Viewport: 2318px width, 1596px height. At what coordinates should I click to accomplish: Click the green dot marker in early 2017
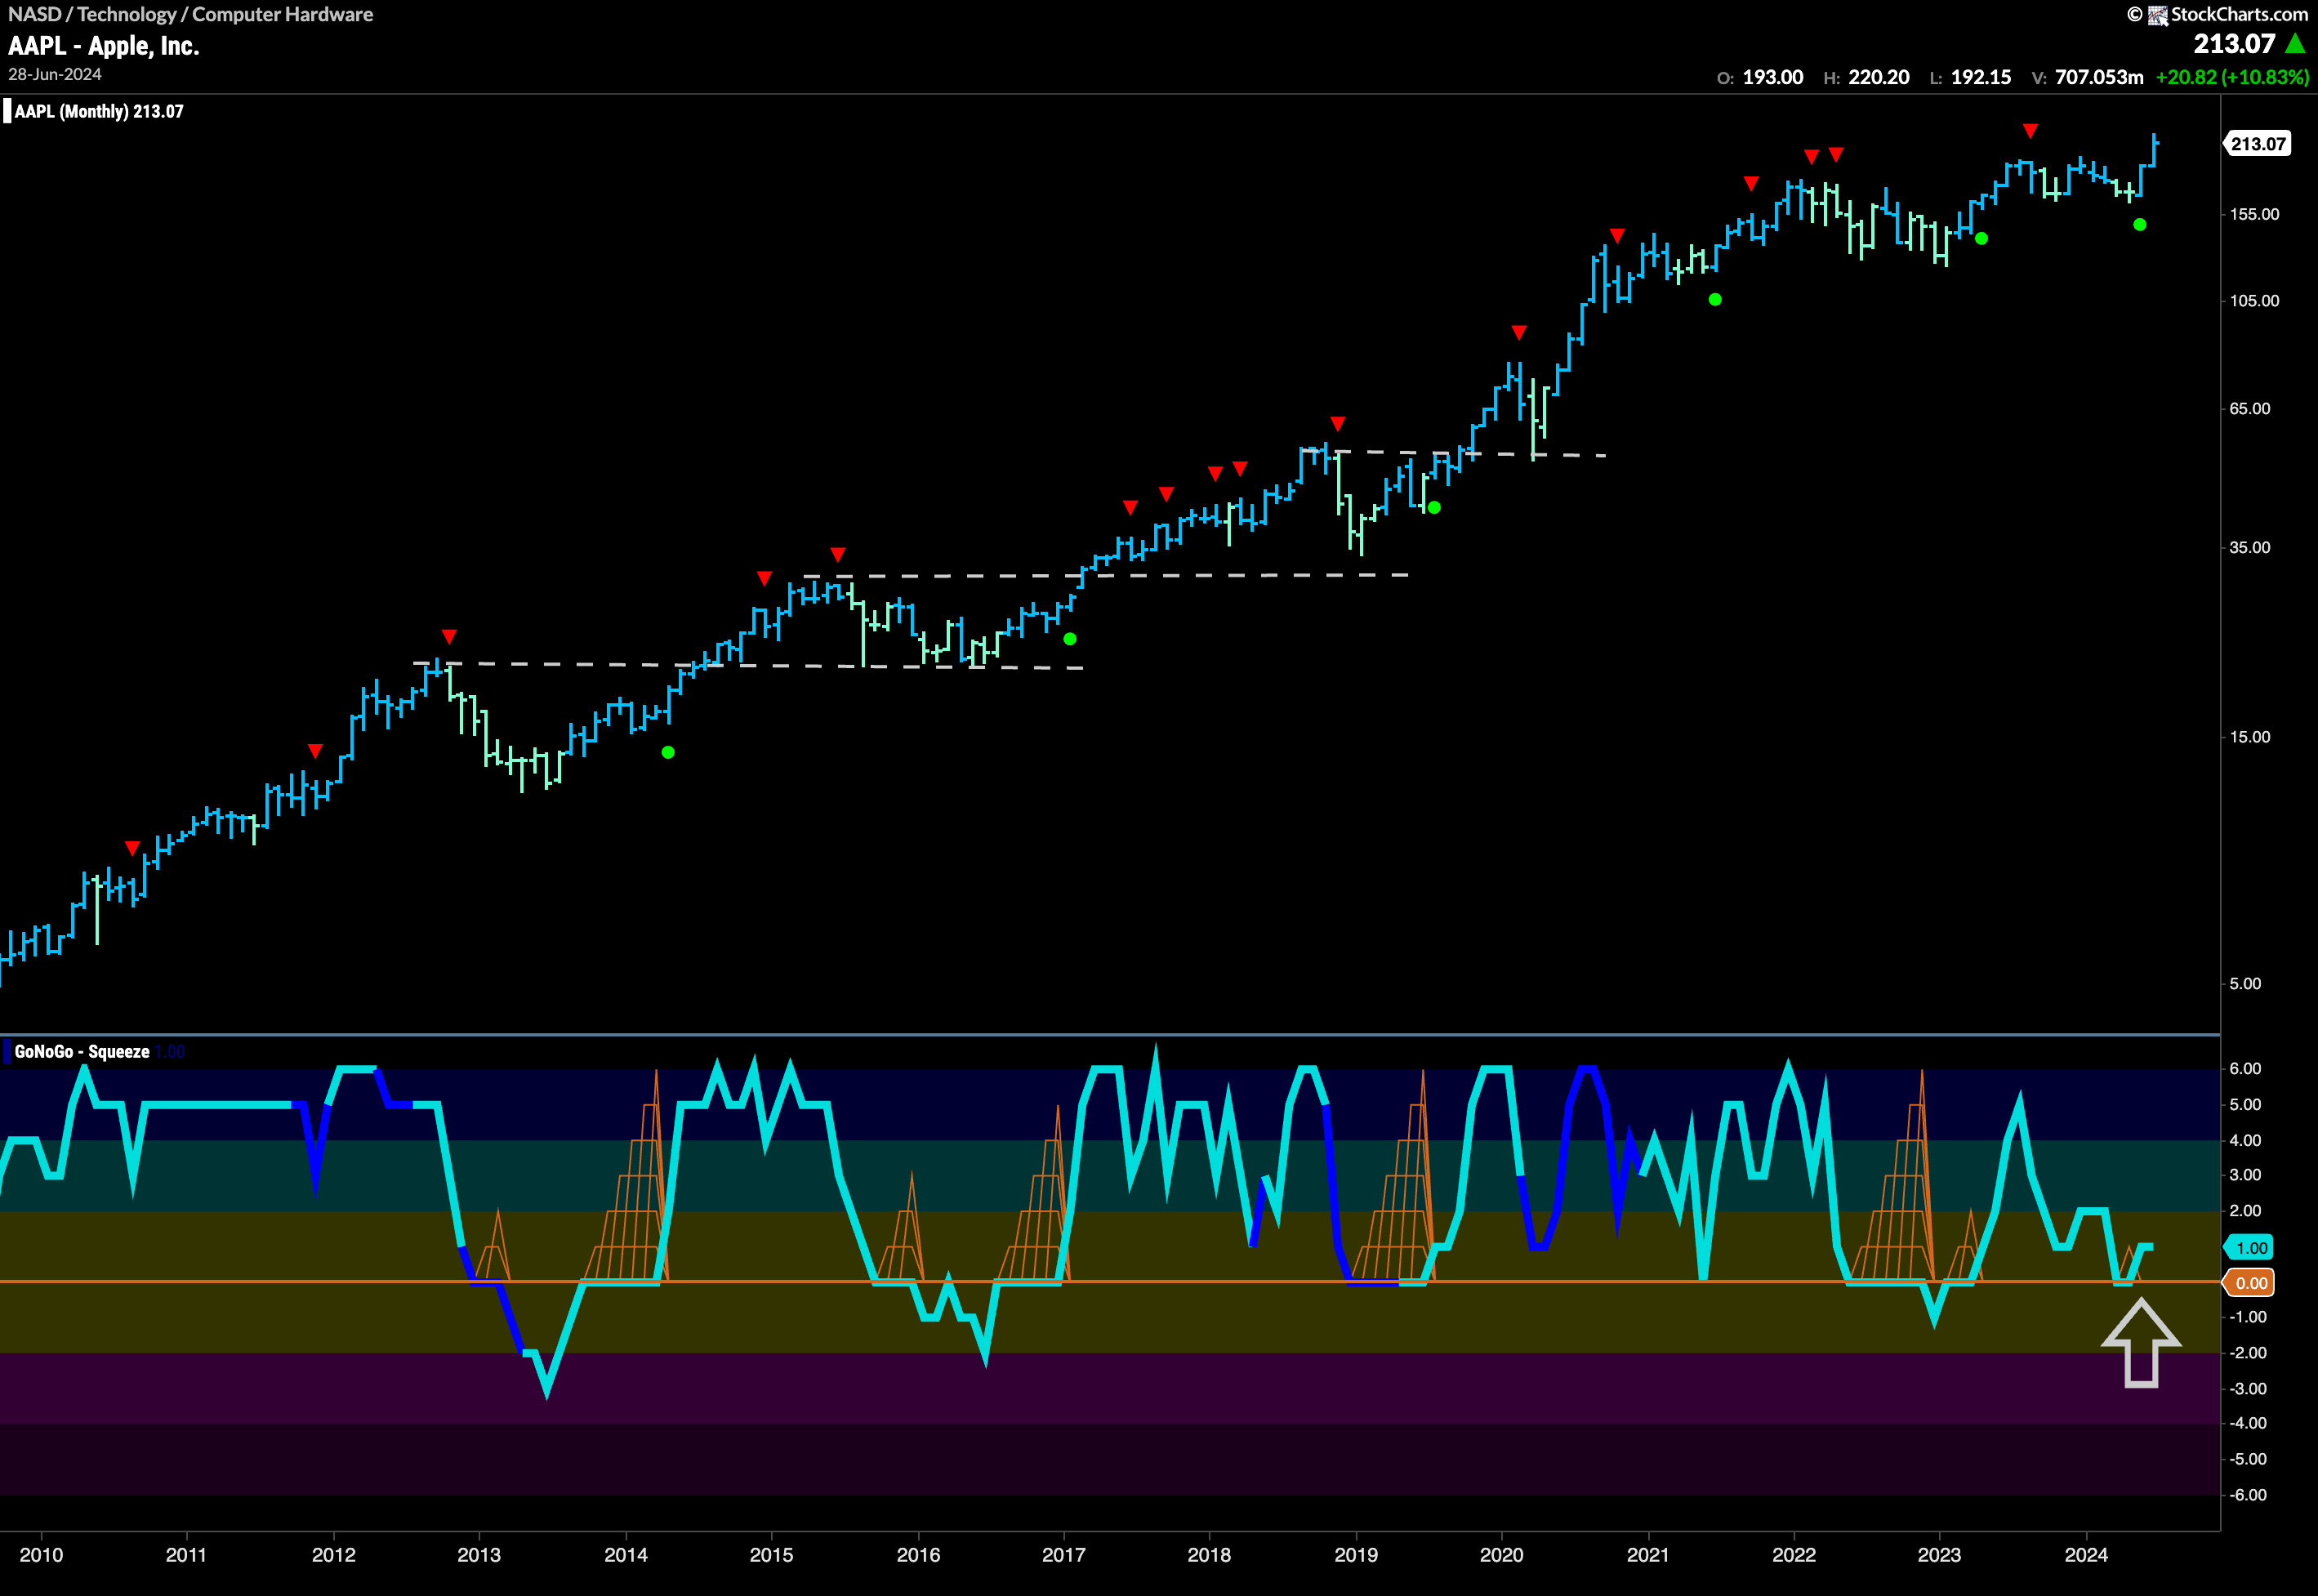[1070, 639]
